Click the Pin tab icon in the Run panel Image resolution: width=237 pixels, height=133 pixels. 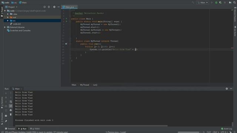6,121
